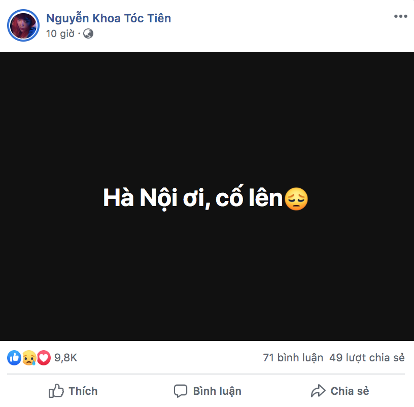Viewport: 414px width, 407px height.
Task: Open the three-dot post options menu
Action: tap(400, 16)
